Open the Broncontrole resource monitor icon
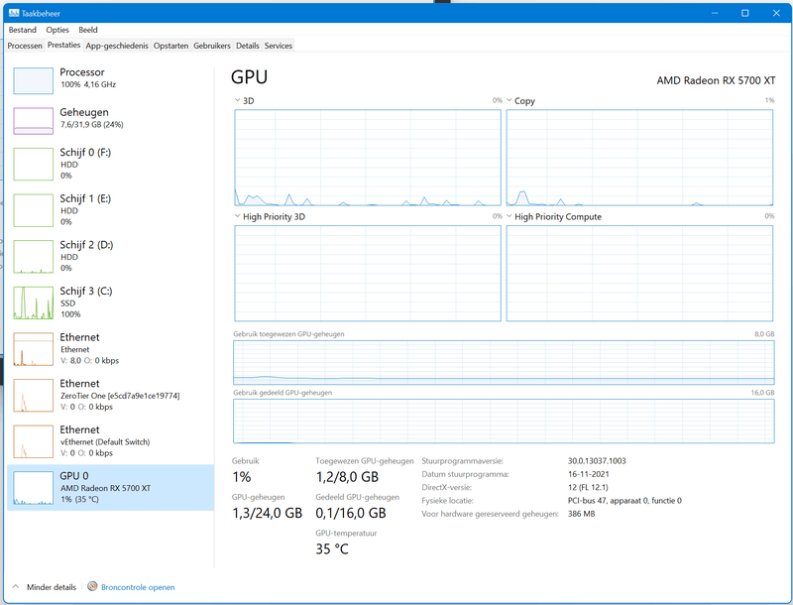 (93, 587)
